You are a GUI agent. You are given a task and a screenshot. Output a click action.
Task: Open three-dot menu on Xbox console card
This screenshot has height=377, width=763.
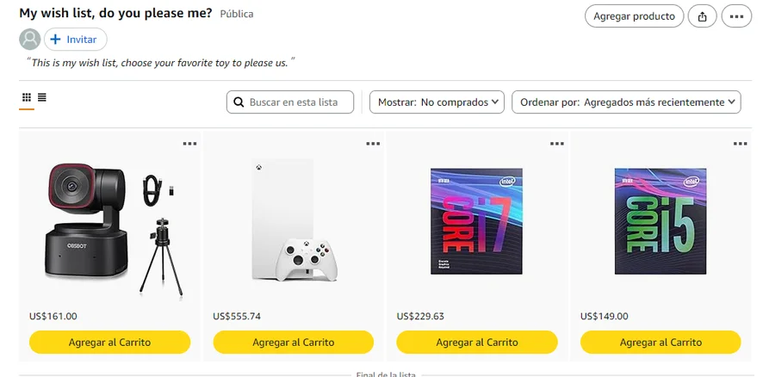click(373, 144)
